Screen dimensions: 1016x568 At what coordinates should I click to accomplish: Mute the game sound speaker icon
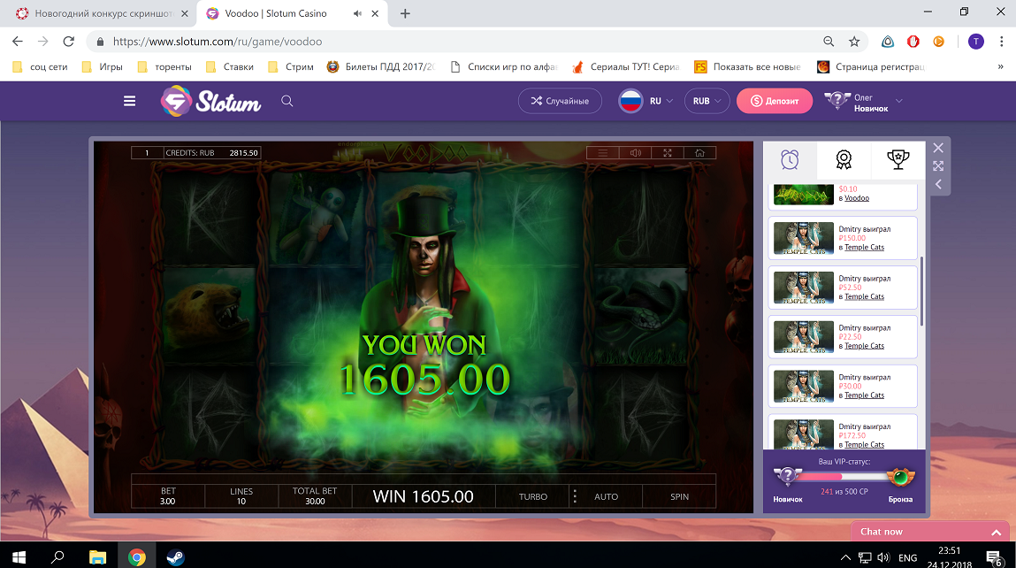click(635, 153)
